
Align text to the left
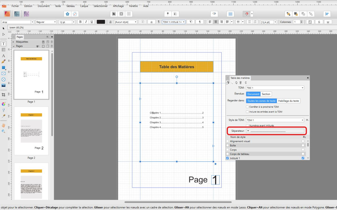(210, 22)
